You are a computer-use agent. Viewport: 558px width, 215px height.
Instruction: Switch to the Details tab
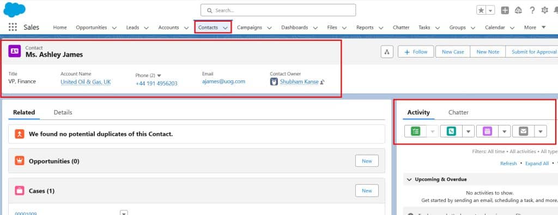(x=63, y=112)
